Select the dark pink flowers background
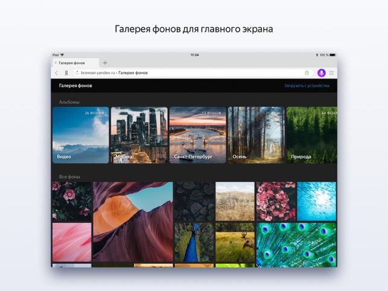The width and height of the screenshot is (388, 291). [x=72, y=202]
